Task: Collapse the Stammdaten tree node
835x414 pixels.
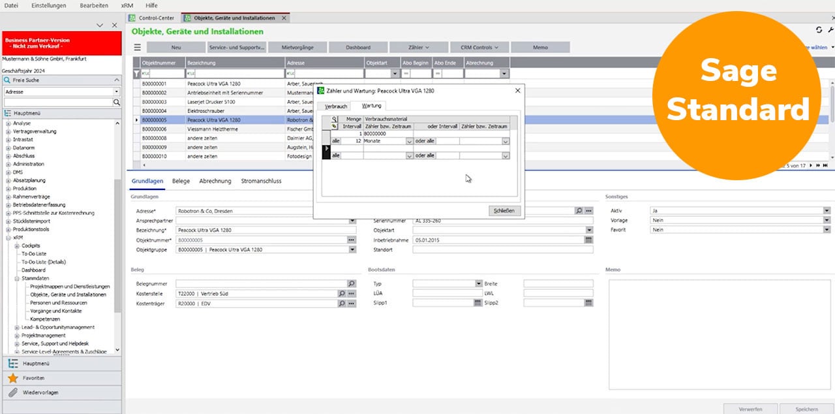Action: [x=16, y=278]
